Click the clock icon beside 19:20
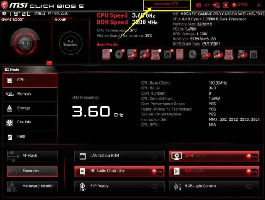This screenshot has width=265, height=200. pyautogui.click(x=4, y=13)
